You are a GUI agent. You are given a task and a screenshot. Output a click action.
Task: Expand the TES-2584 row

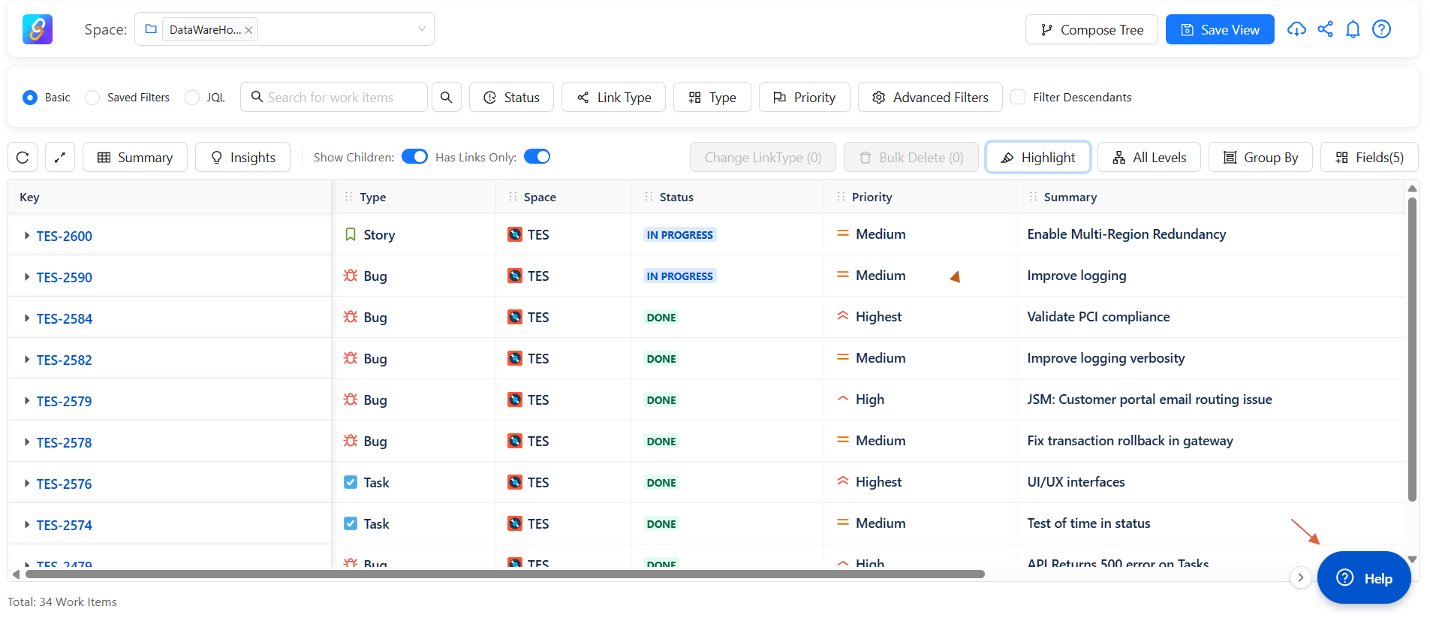tap(27, 318)
